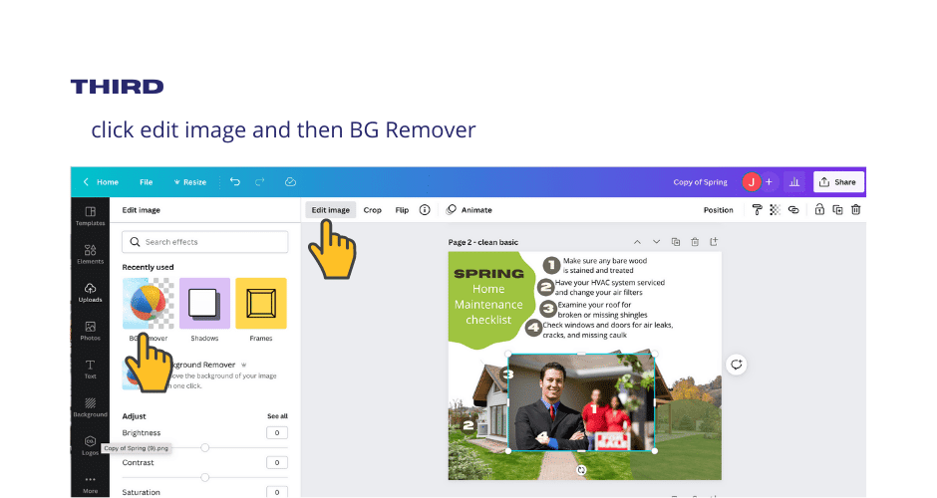Click the Crop toolbar button

click(372, 210)
